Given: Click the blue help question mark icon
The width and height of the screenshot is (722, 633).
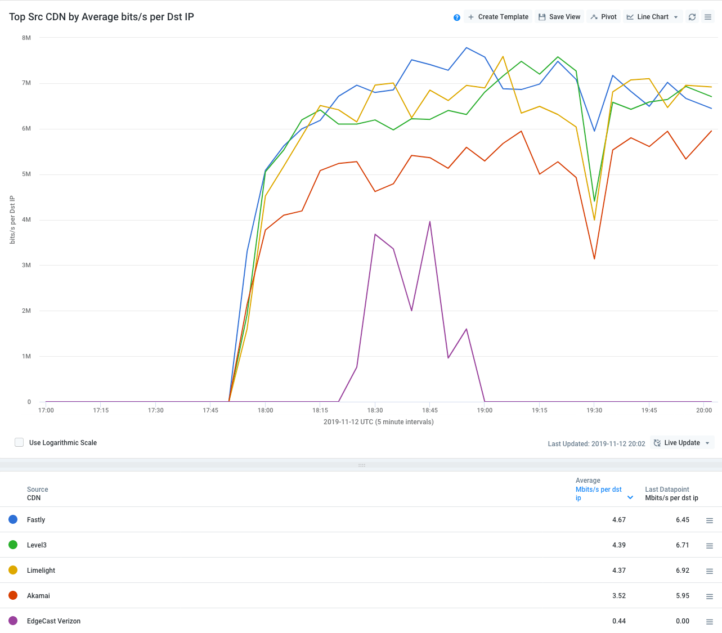Looking at the screenshot, I should (457, 17).
